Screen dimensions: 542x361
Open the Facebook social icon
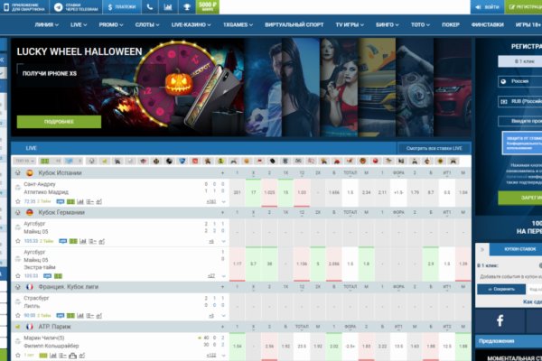click(x=500, y=320)
